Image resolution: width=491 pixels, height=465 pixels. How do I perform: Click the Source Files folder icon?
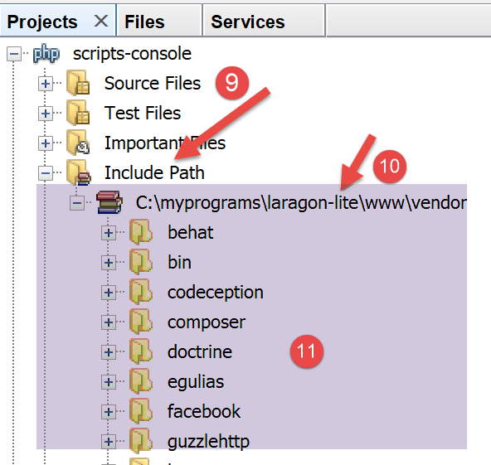[x=78, y=83]
